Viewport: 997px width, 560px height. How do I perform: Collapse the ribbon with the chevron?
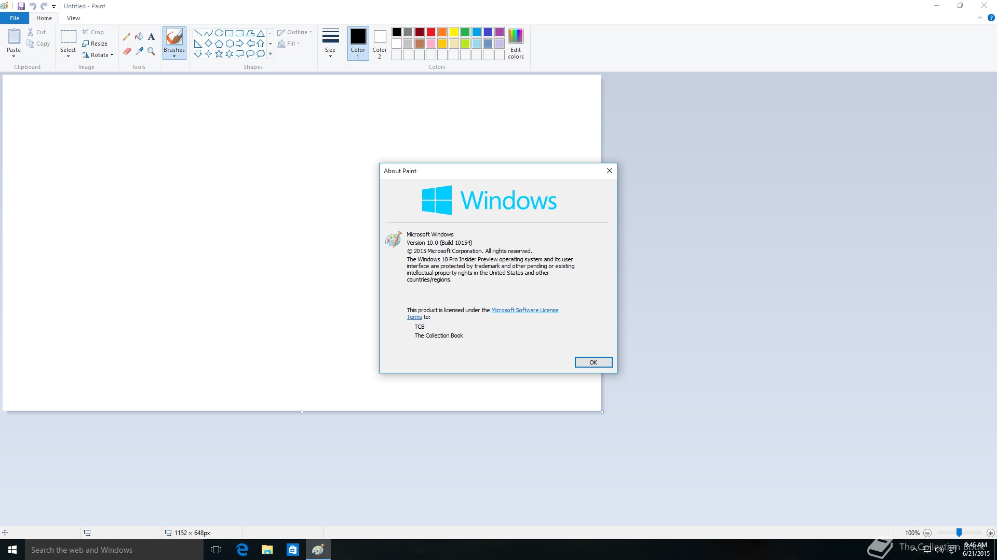(x=980, y=18)
